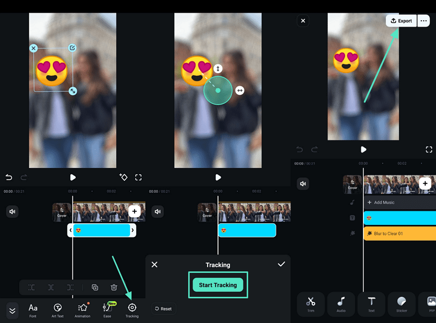
Task: Open the Ease tool marked New
Action: click(107, 309)
